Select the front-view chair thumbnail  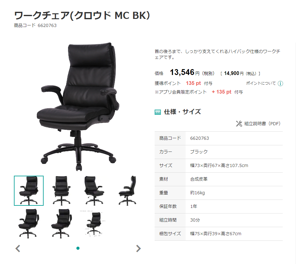tap(61, 191)
